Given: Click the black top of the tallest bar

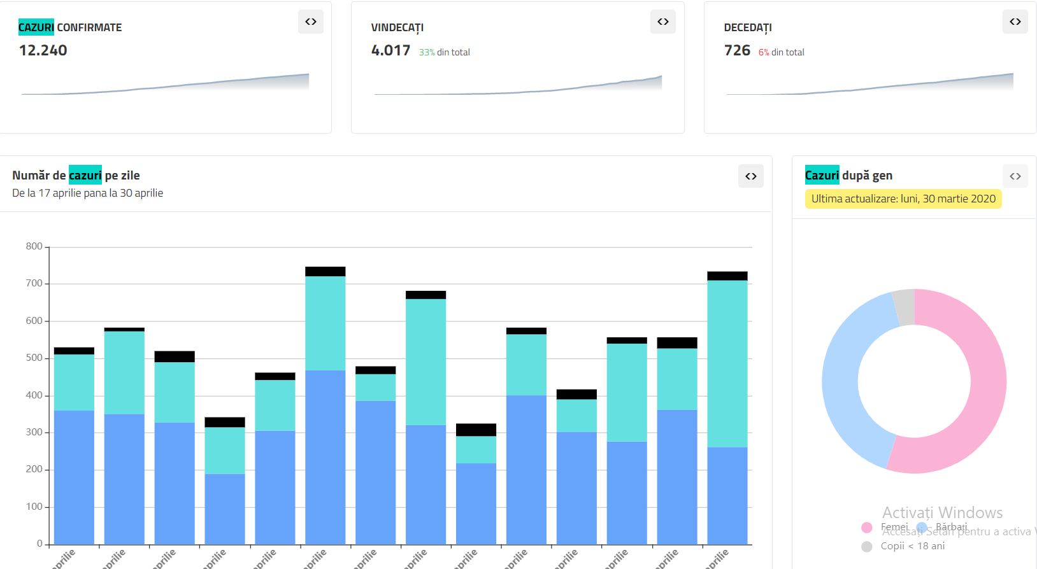Looking at the screenshot, I should (x=325, y=271).
